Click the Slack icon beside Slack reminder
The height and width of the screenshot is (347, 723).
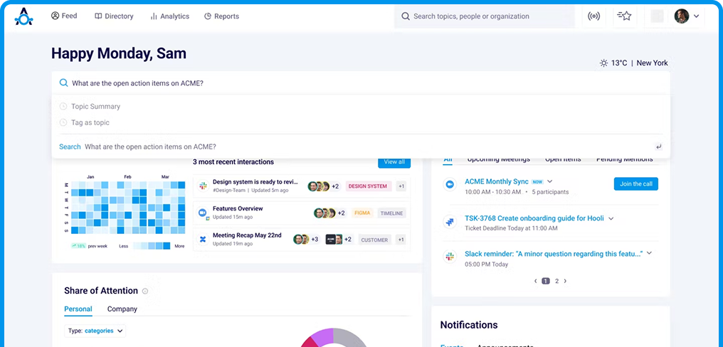click(x=450, y=256)
